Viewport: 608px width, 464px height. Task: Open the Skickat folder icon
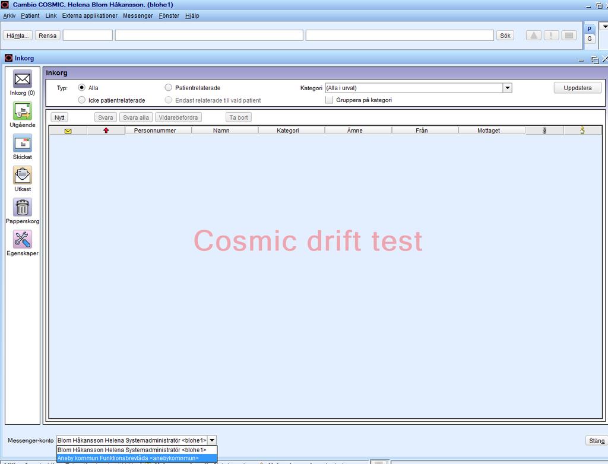tap(22, 144)
